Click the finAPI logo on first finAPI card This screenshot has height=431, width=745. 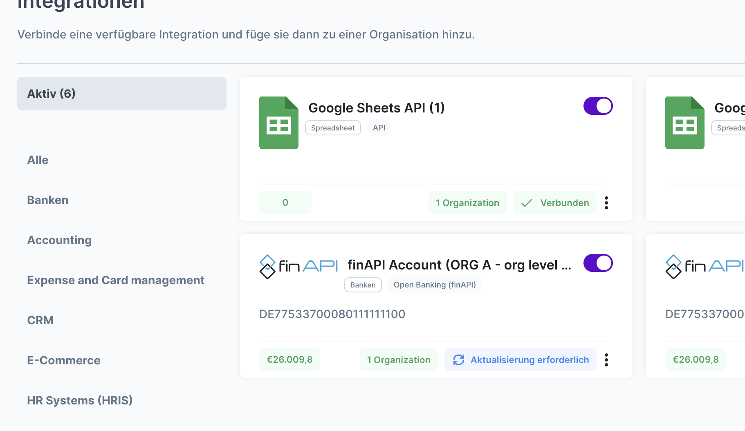298,266
